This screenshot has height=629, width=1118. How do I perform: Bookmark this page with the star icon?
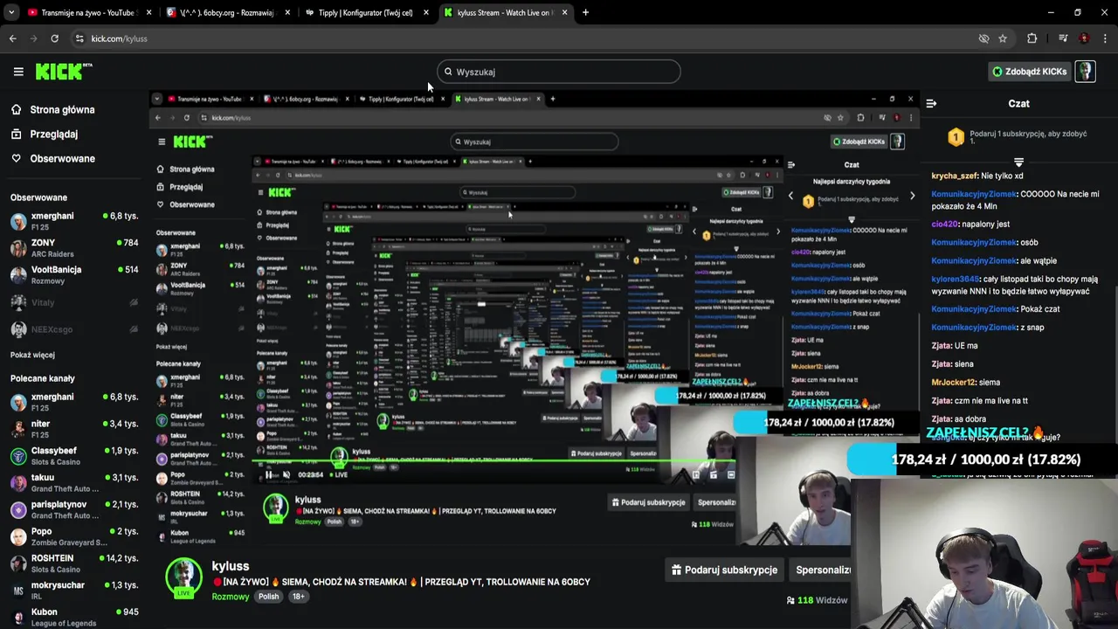tap(1003, 38)
